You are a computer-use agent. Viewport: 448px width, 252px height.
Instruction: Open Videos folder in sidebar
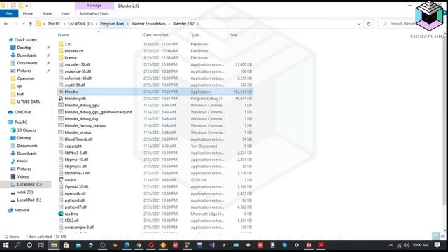[20, 176]
